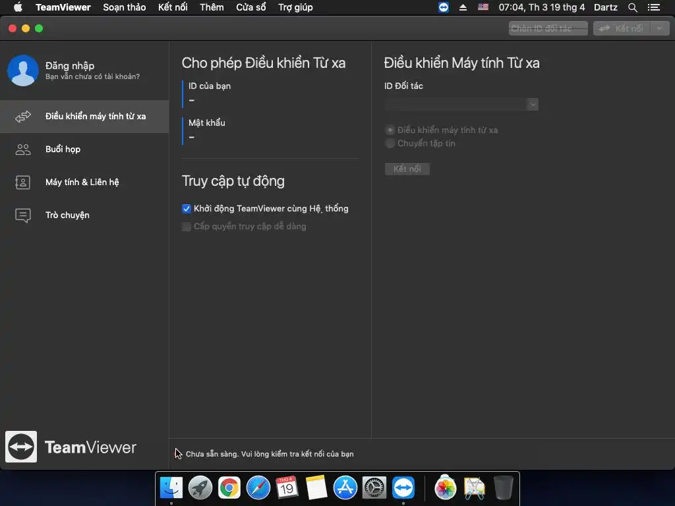The width and height of the screenshot is (675, 506).
Task: Click the chat bubble sidebar icon
Action: point(23,215)
